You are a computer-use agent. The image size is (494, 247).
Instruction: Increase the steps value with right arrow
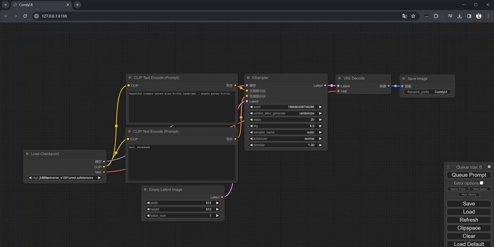pos(321,120)
